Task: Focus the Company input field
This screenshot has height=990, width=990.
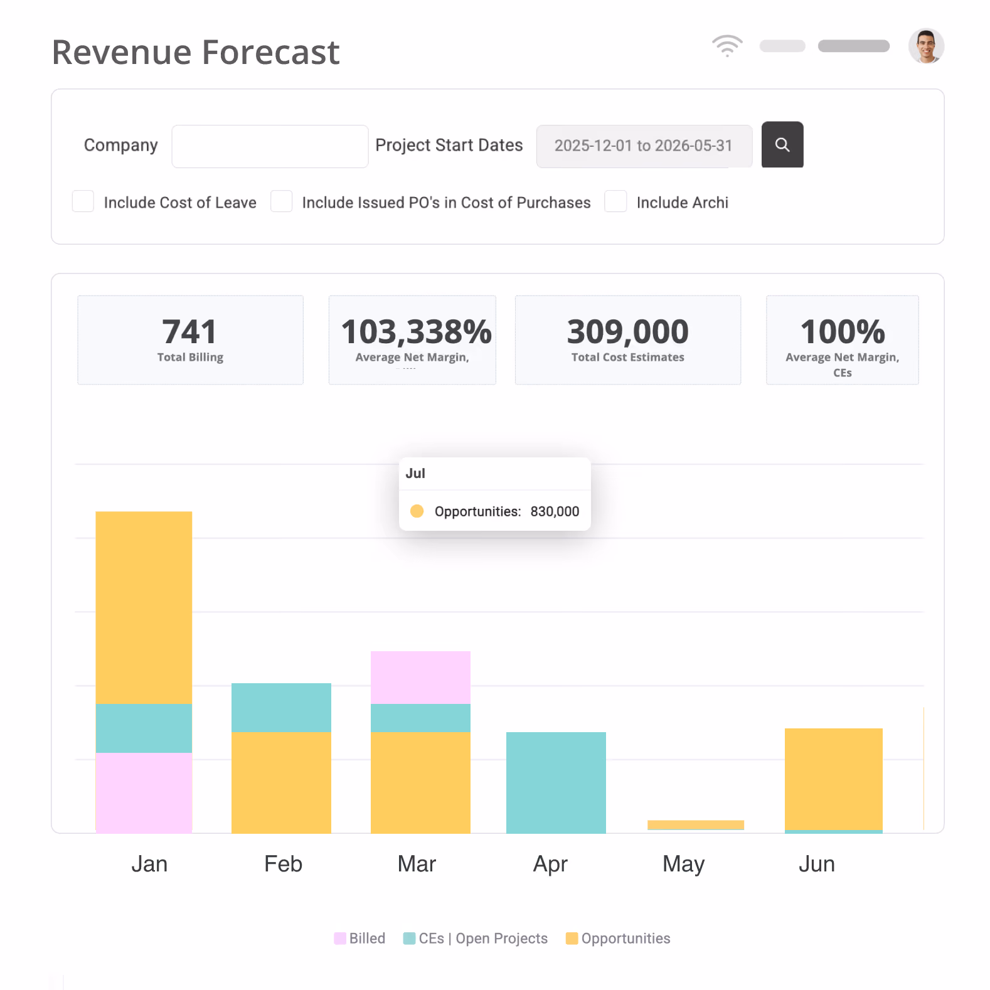Action: click(270, 146)
